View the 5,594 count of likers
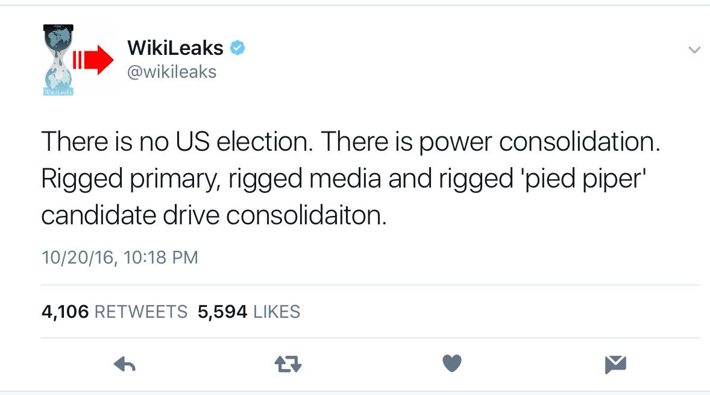710x395 pixels. 222,312
